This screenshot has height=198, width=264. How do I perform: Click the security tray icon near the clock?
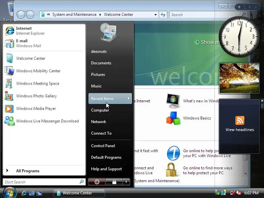[x=217, y=193]
